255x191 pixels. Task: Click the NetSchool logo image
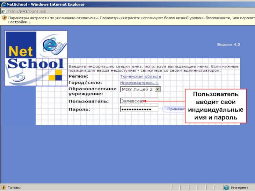click(36, 58)
